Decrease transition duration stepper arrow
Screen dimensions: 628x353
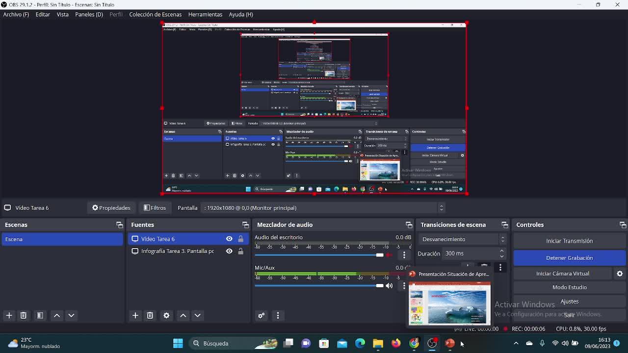click(501, 256)
